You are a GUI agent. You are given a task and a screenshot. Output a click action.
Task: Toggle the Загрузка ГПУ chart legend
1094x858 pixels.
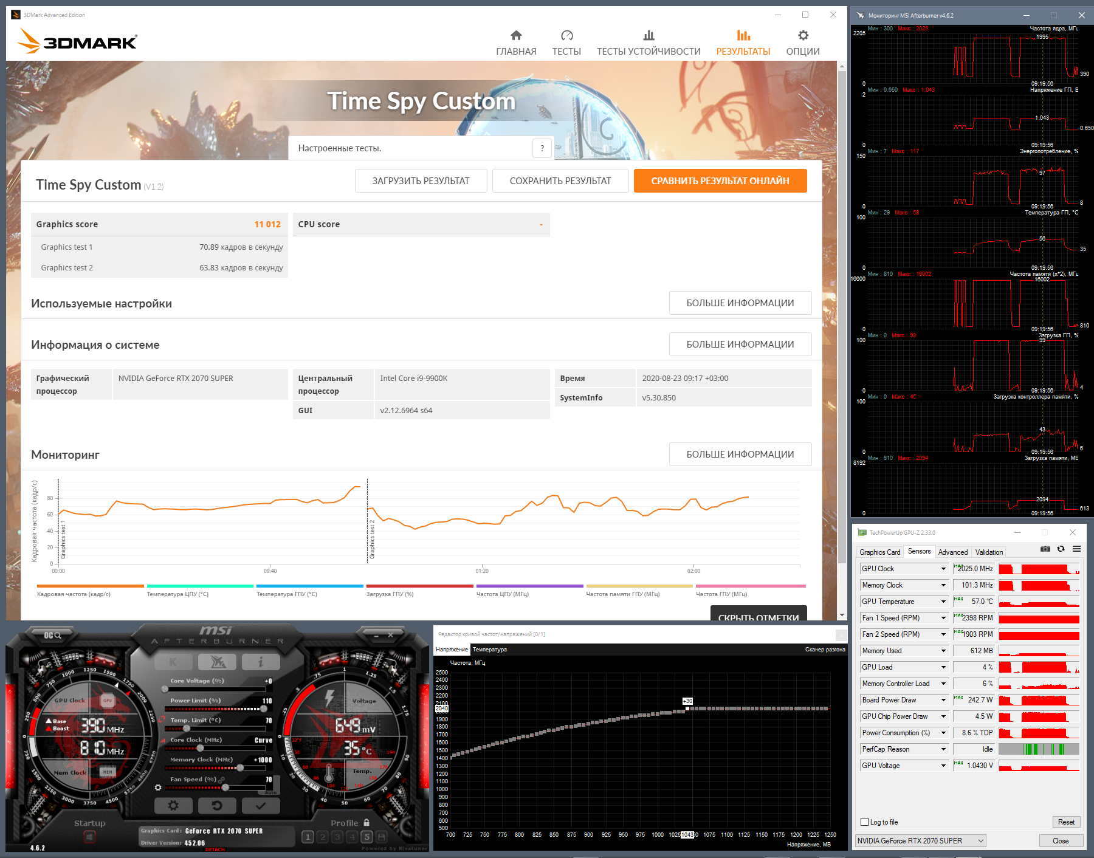click(x=419, y=591)
